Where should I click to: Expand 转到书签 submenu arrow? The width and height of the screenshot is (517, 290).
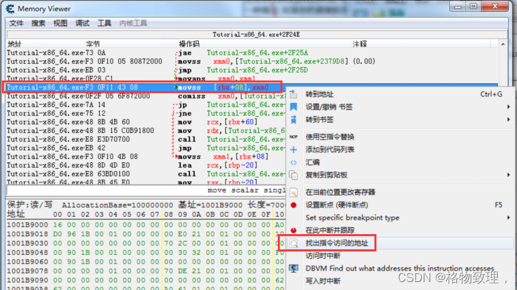coord(508,120)
